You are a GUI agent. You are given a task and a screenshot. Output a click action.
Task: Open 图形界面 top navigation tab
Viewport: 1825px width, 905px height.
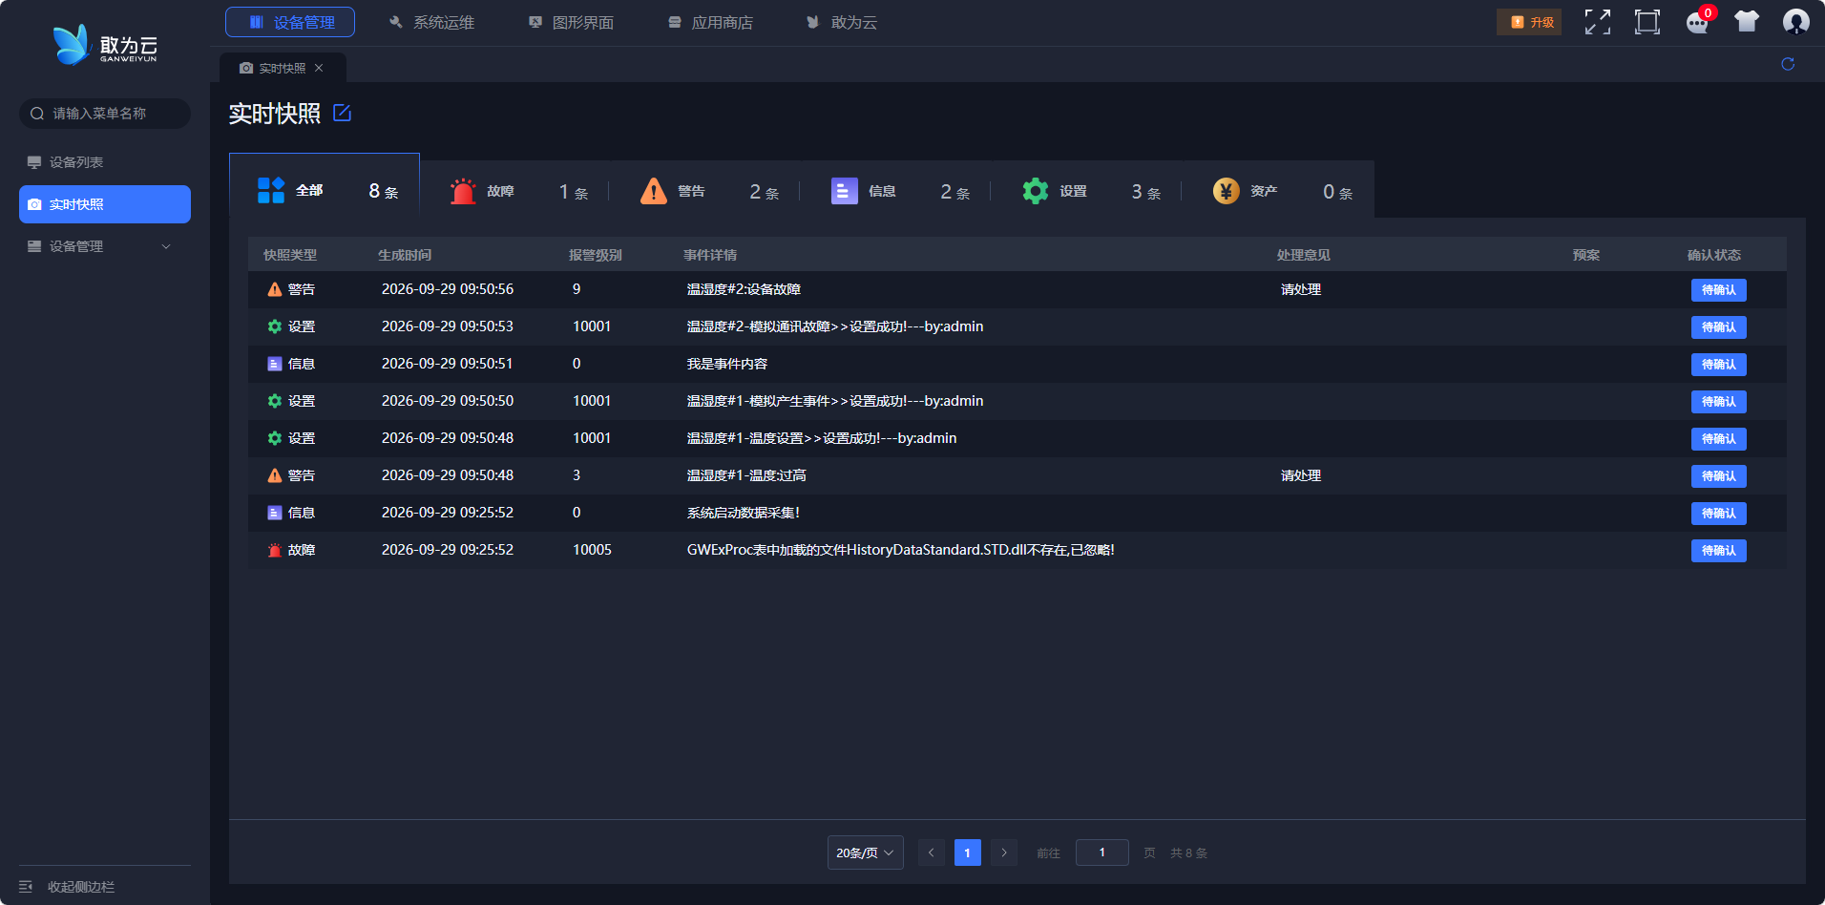tap(571, 22)
